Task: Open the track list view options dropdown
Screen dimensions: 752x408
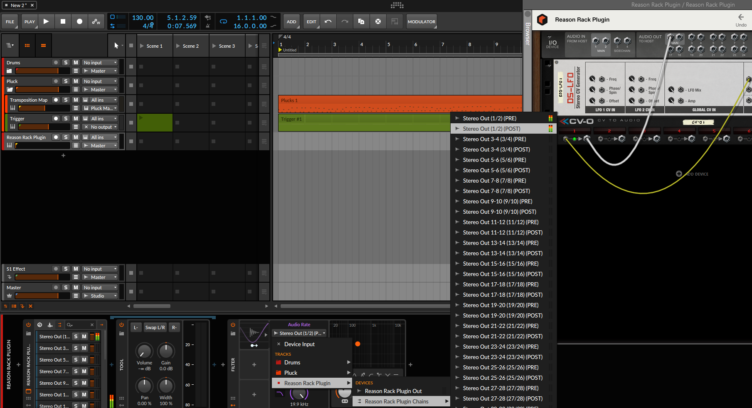Action: tap(10, 46)
